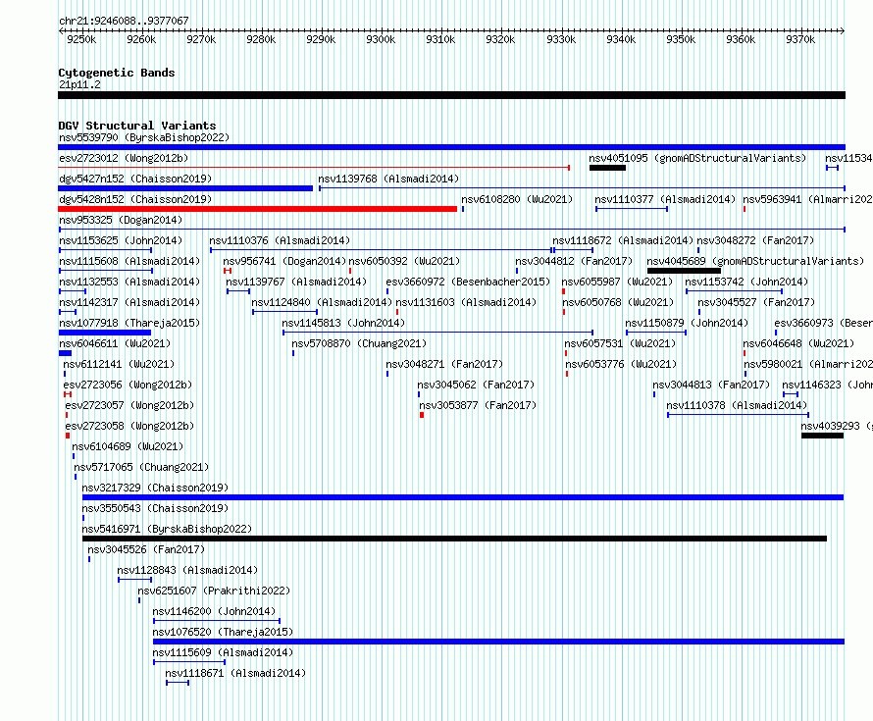Click nsv6104689 (Wu2021) label
Screen dimensions: 873x721
coord(128,446)
